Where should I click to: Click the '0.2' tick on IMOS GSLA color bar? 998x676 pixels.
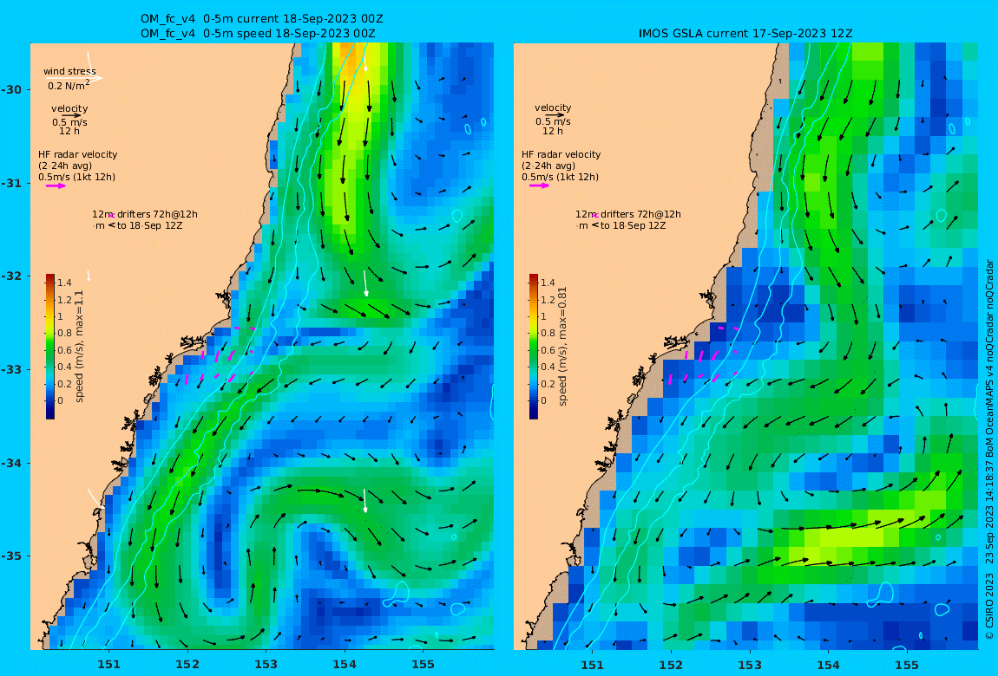point(548,384)
